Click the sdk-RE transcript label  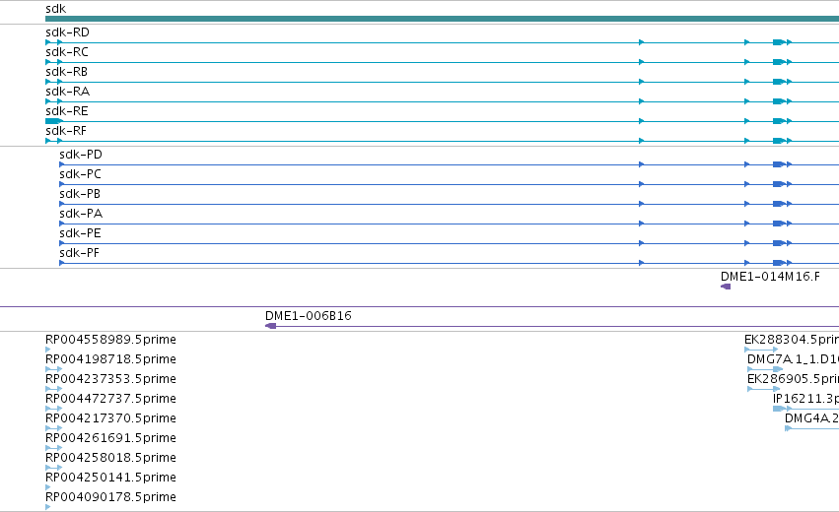tap(67, 111)
